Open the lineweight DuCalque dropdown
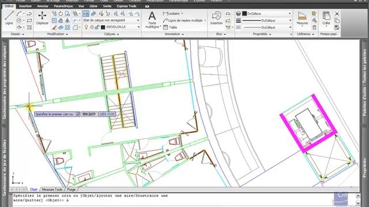The height and width of the screenshot is (207, 369). coord(268,21)
